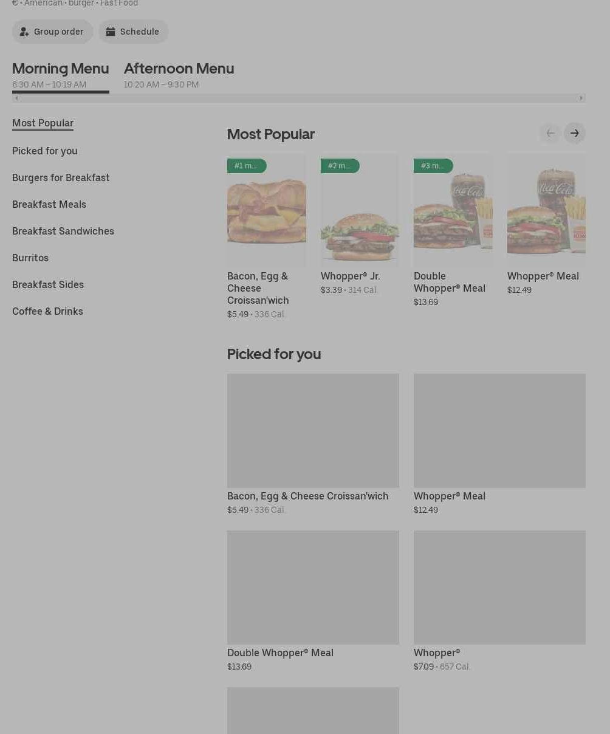Switch to the Afternoon Menu tab

pyautogui.click(x=179, y=75)
